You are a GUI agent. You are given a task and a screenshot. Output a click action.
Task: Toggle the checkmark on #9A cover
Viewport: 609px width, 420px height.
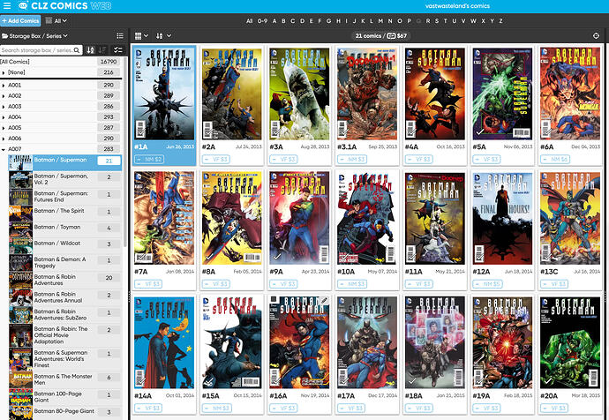click(x=276, y=257)
